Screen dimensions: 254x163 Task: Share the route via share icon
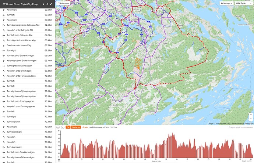point(47,4)
